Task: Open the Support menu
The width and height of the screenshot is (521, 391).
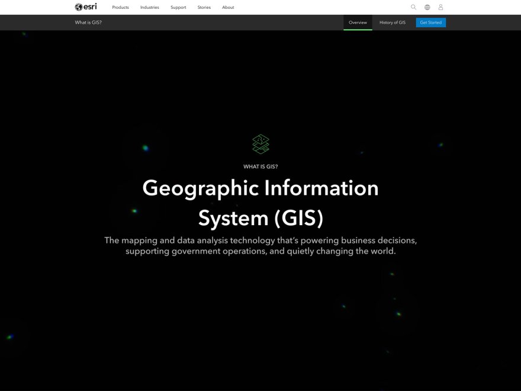Action: (178, 7)
